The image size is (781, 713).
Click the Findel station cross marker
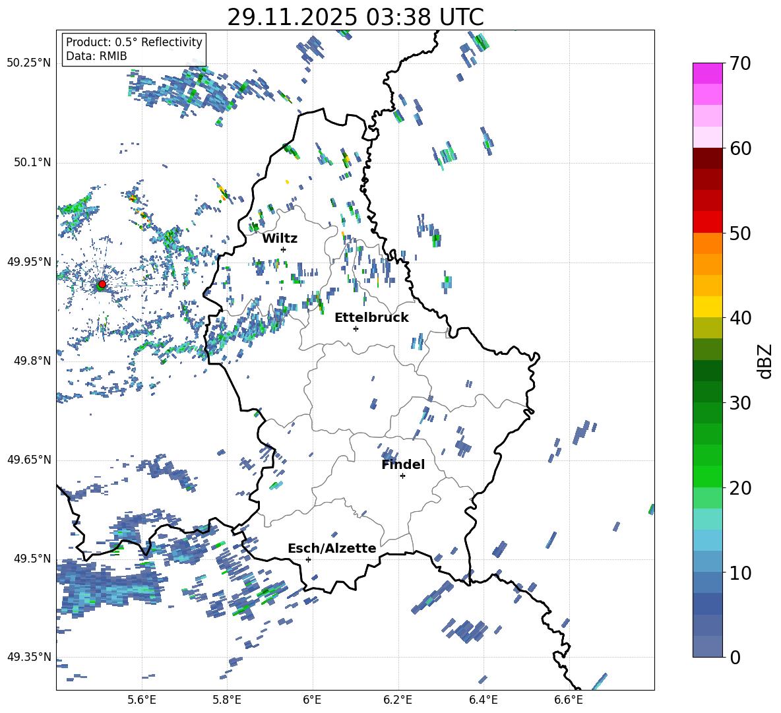click(402, 476)
